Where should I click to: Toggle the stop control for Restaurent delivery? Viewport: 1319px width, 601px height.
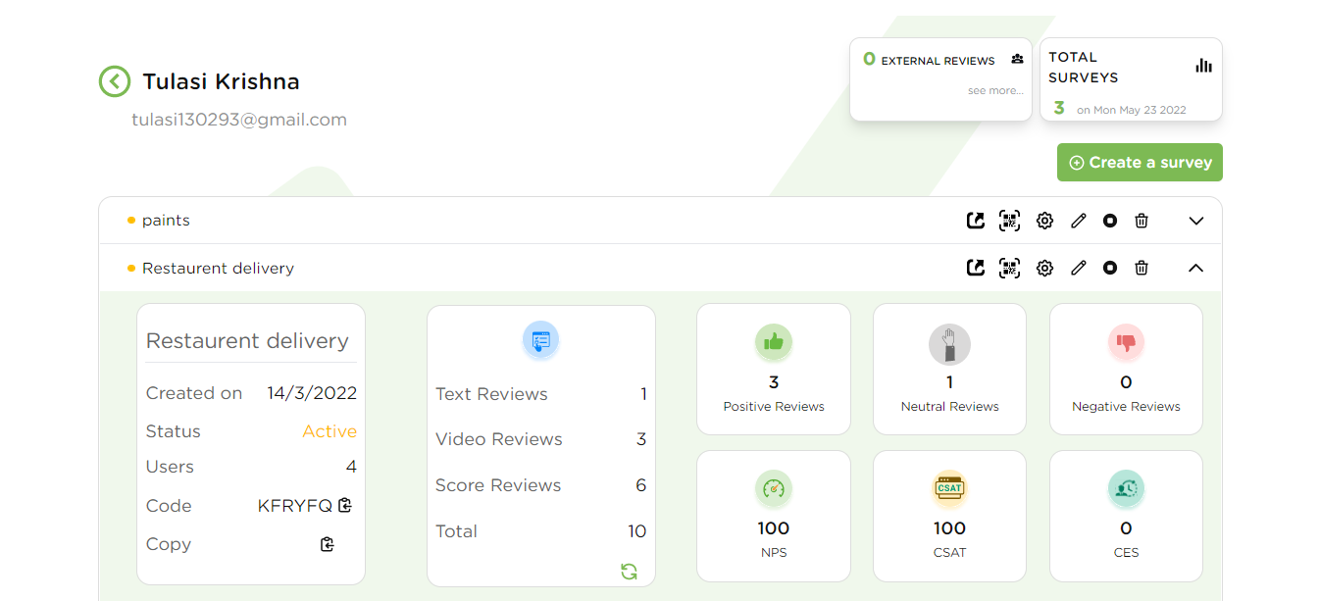click(1109, 268)
